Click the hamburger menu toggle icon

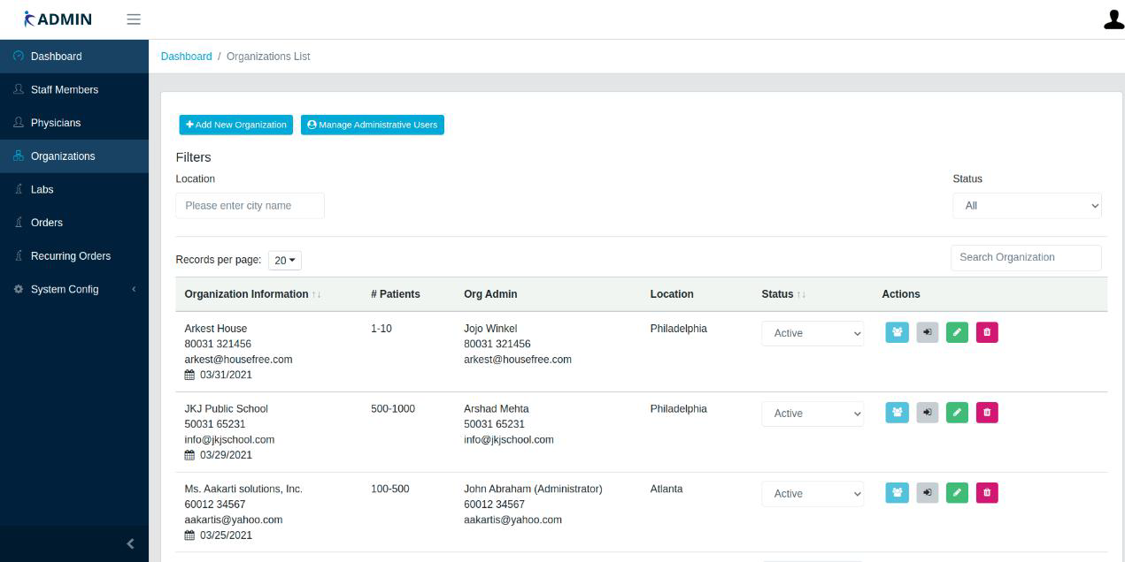(x=134, y=19)
